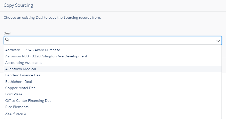
Task: Click the magnifier search icon in Deal field
Action: tap(7, 40)
